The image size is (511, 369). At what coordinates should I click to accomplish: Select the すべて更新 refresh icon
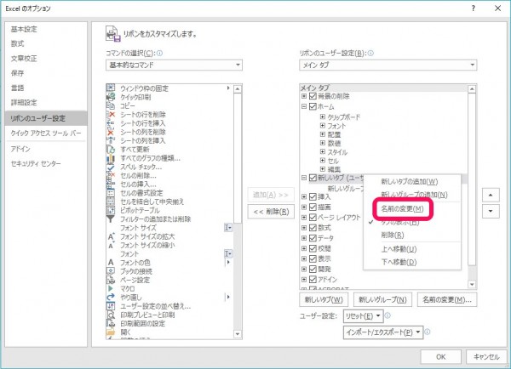tap(111, 150)
